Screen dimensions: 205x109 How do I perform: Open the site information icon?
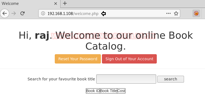[x=43, y=13]
